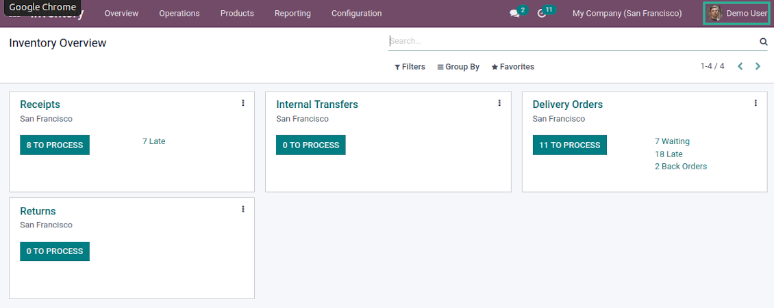Open Receipts card options menu
Viewport: 774px width, 308px height.
(x=243, y=103)
